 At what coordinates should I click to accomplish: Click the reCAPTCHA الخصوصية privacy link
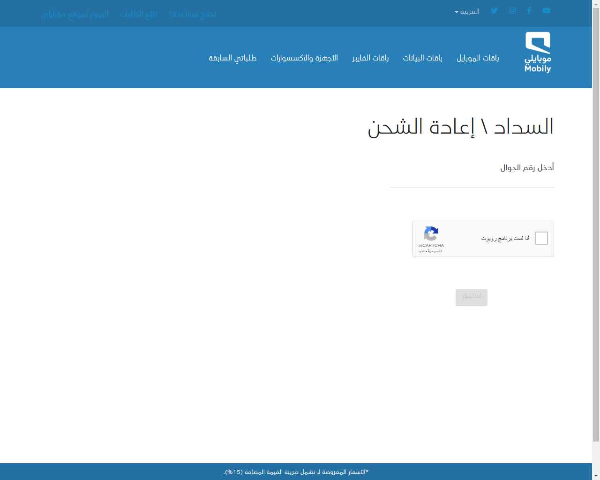435,251
